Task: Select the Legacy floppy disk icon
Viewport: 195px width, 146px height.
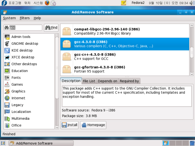Action: pyautogui.click(x=7, y=105)
